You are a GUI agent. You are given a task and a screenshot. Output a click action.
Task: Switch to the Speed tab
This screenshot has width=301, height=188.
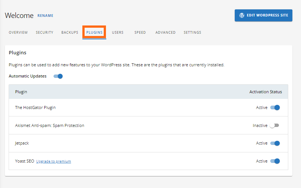click(x=140, y=33)
